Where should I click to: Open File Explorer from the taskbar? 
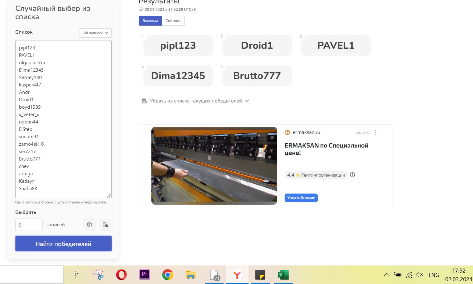[x=191, y=274]
